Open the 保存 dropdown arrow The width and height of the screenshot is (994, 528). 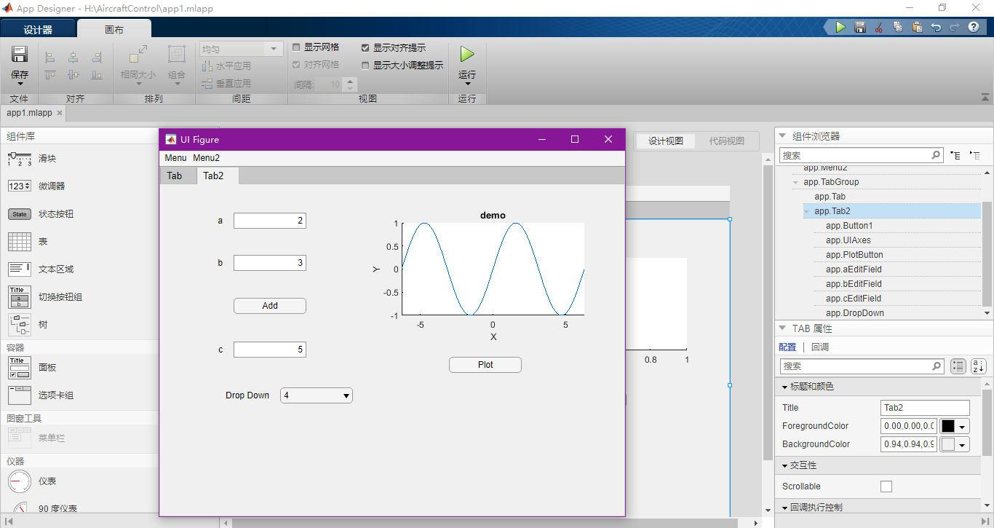click(20, 84)
